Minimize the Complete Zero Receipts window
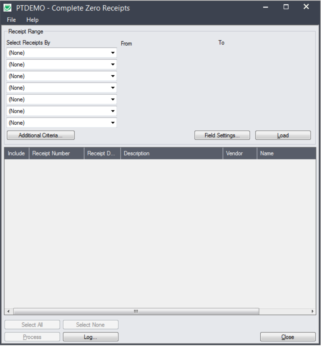321x346 pixels. pyautogui.click(x=266, y=7)
